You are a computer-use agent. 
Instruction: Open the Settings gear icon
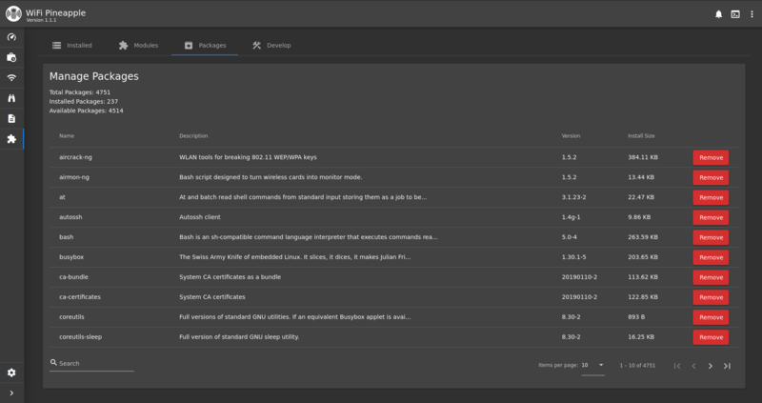pyautogui.click(x=11, y=373)
